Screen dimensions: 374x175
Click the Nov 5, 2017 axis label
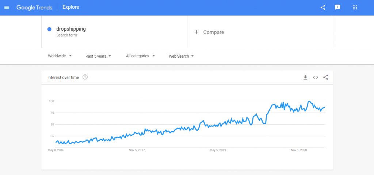point(137,150)
